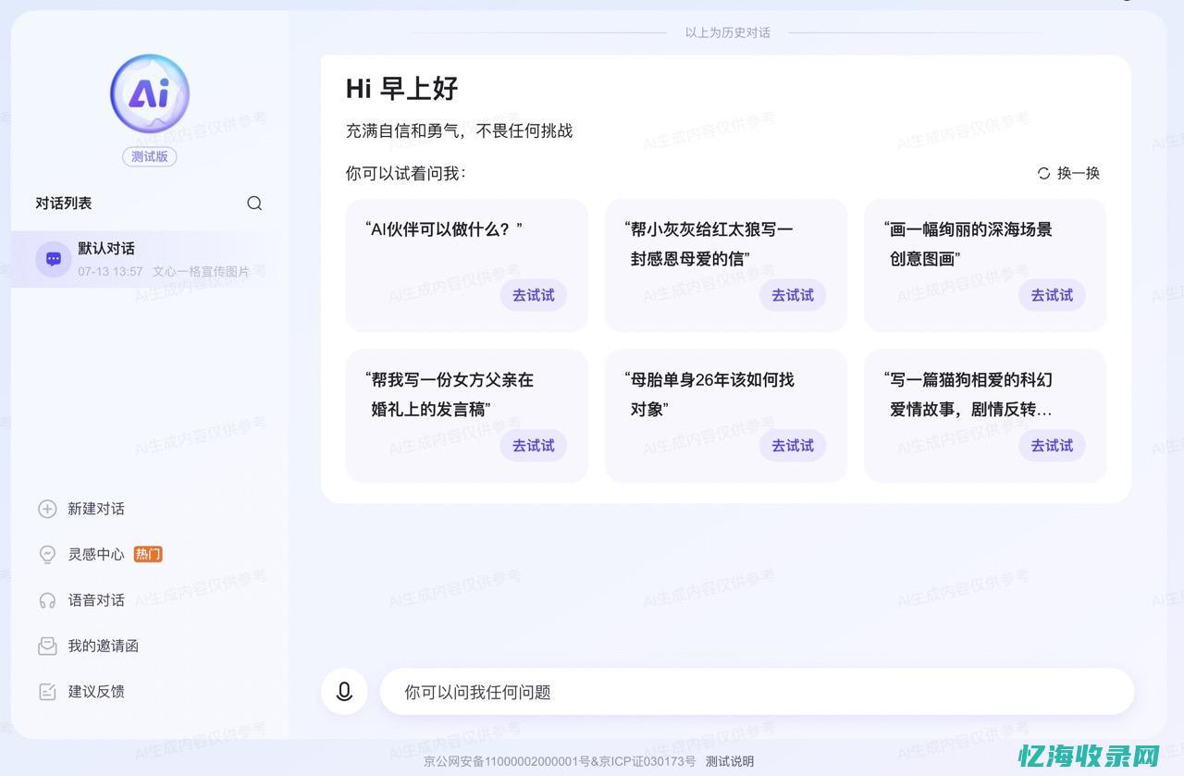The height and width of the screenshot is (776, 1184).
Task: Select the 画一幅绚丽的深海场景 prompt text
Action: 968,244
